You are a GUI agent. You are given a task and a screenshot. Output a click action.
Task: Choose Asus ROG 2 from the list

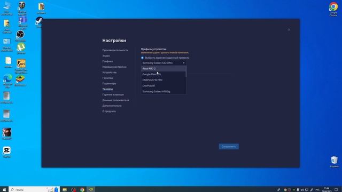tap(164, 69)
